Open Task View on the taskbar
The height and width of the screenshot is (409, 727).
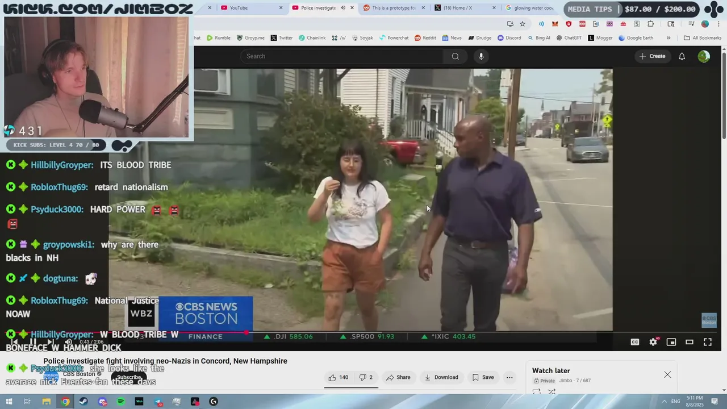(27, 402)
